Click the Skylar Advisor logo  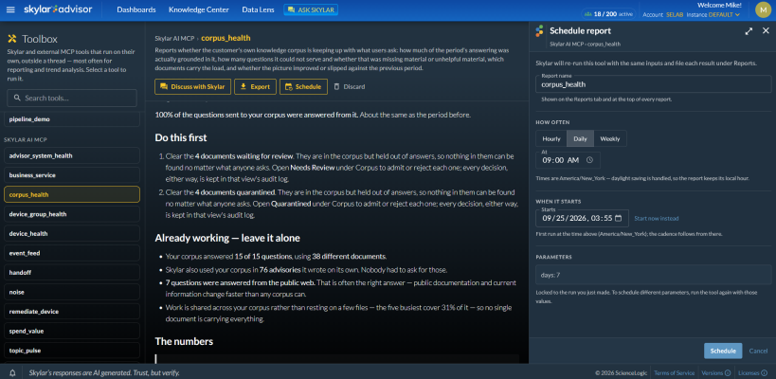58,9
